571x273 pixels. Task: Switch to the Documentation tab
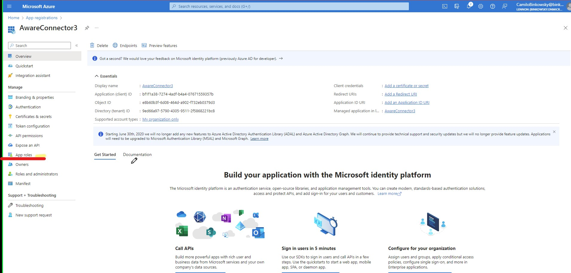pyautogui.click(x=137, y=154)
